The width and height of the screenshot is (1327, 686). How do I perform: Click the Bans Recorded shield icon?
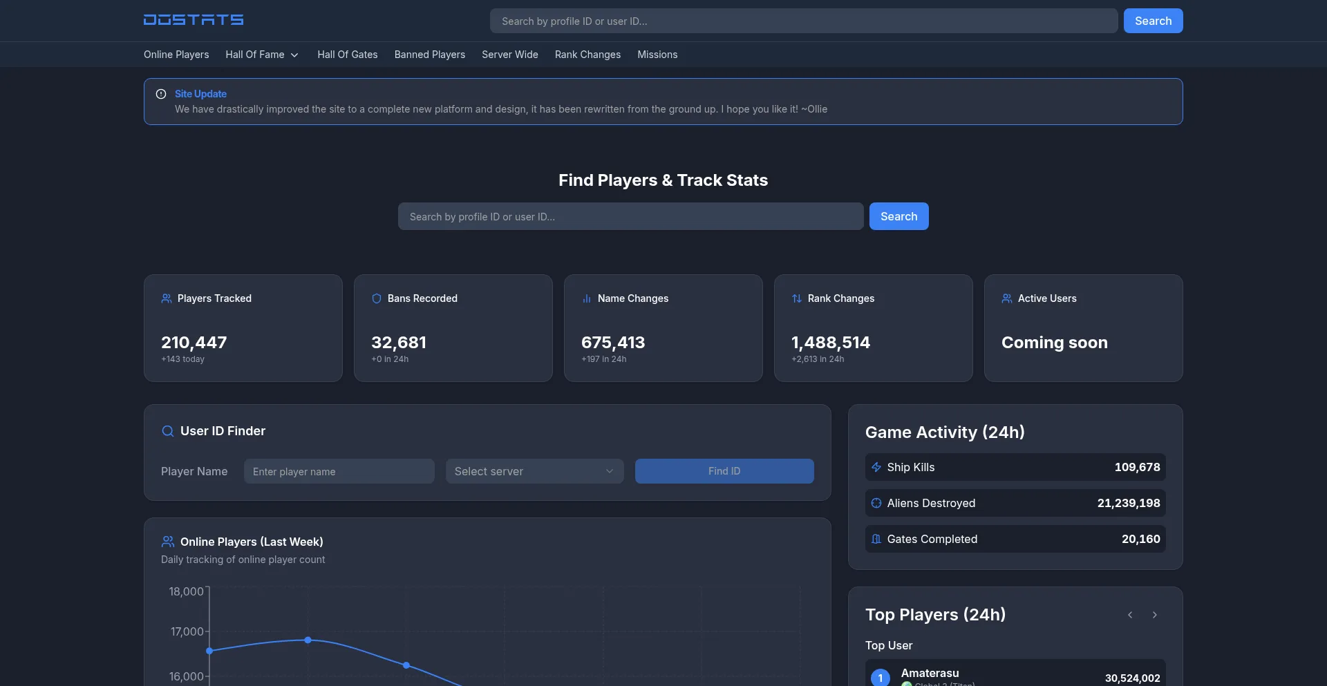pos(377,298)
